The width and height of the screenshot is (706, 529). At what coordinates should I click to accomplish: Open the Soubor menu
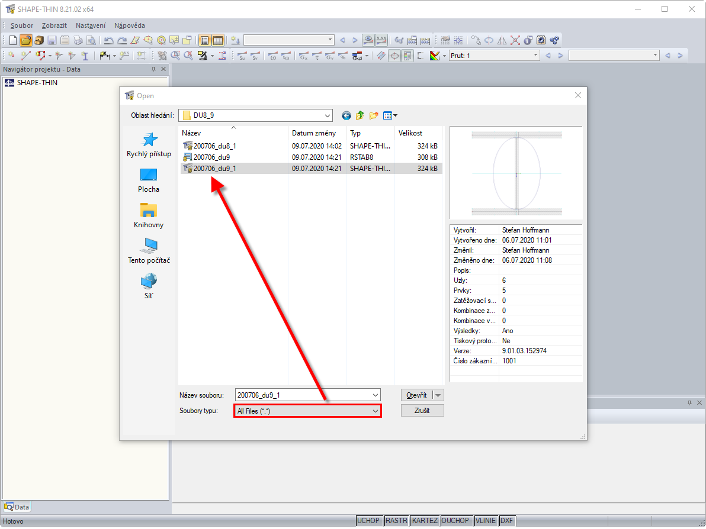coord(21,25)
